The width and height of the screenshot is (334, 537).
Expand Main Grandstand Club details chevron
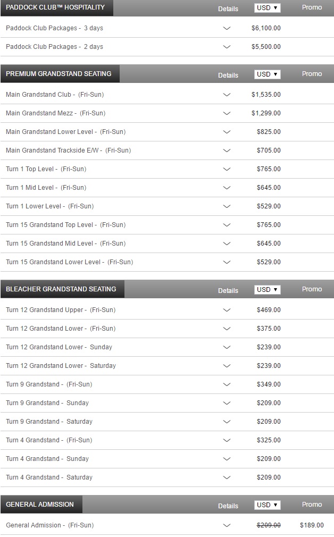(x=227, y=95)
